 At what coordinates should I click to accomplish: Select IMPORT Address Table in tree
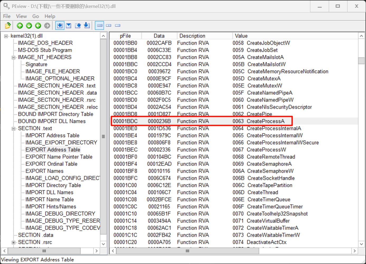pyautogui.click(x=52, y=135)
